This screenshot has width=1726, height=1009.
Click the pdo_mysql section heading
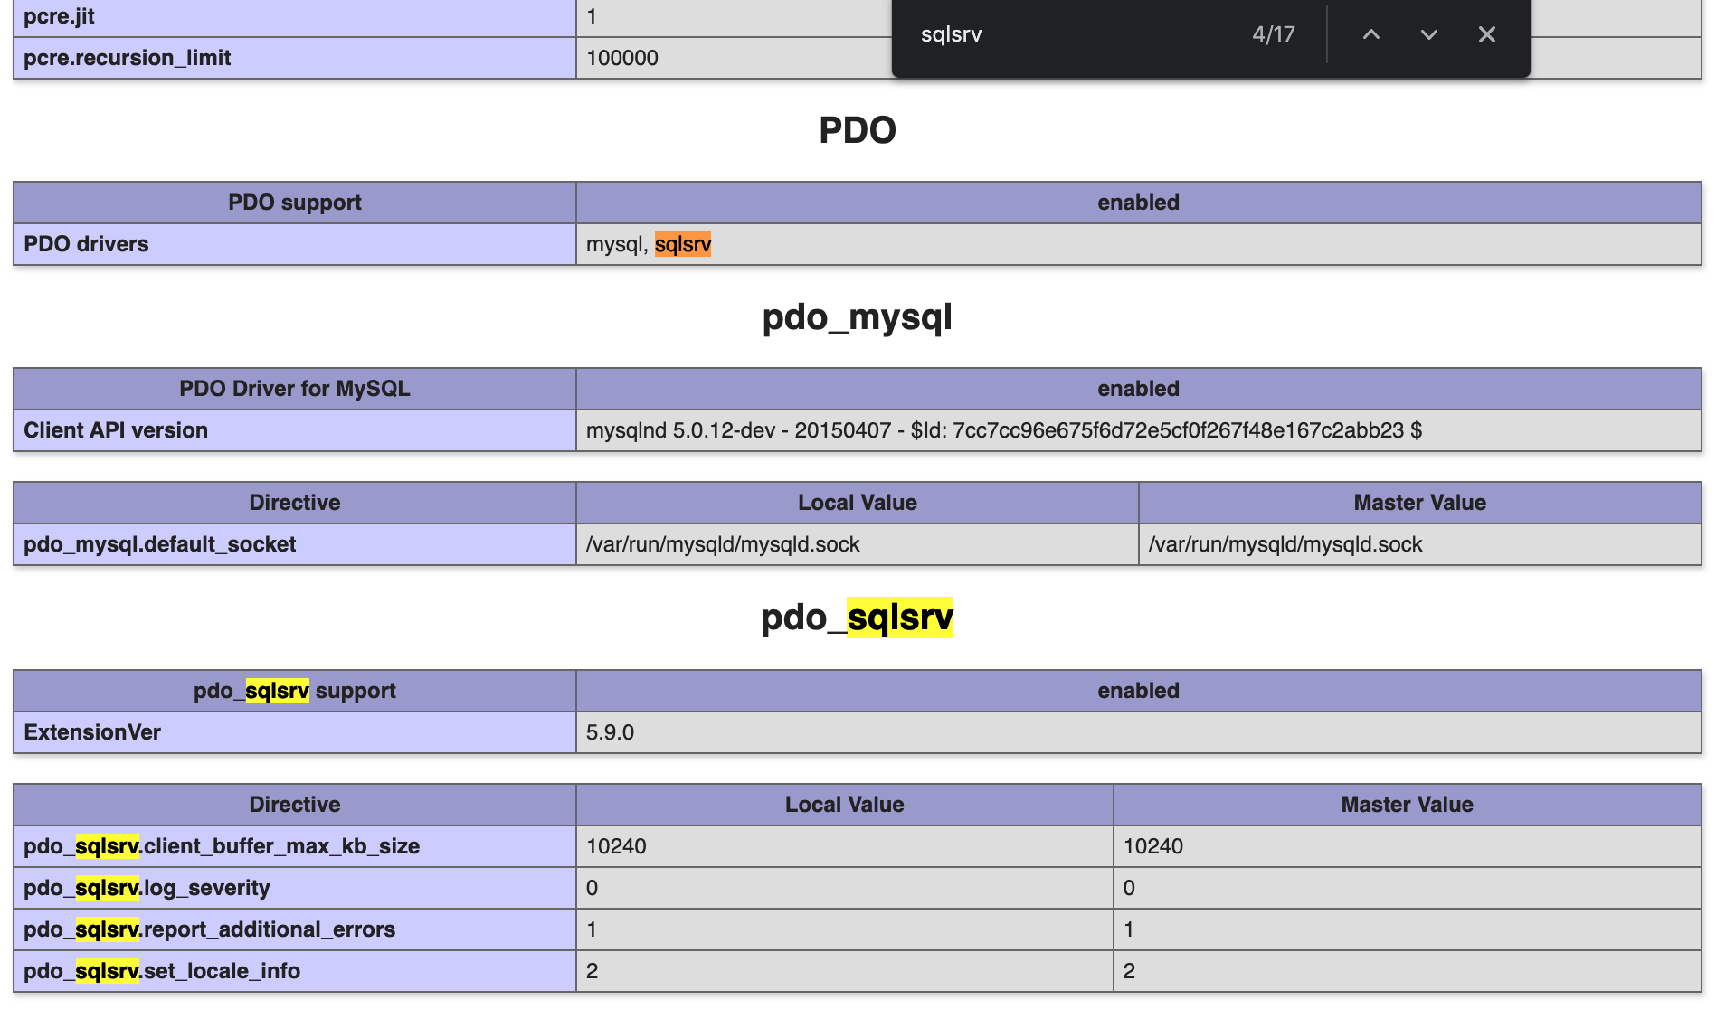point(858,316)
